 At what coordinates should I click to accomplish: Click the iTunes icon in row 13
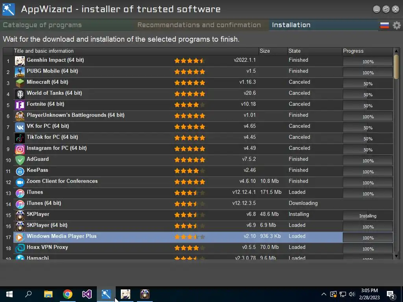(20, 193)
